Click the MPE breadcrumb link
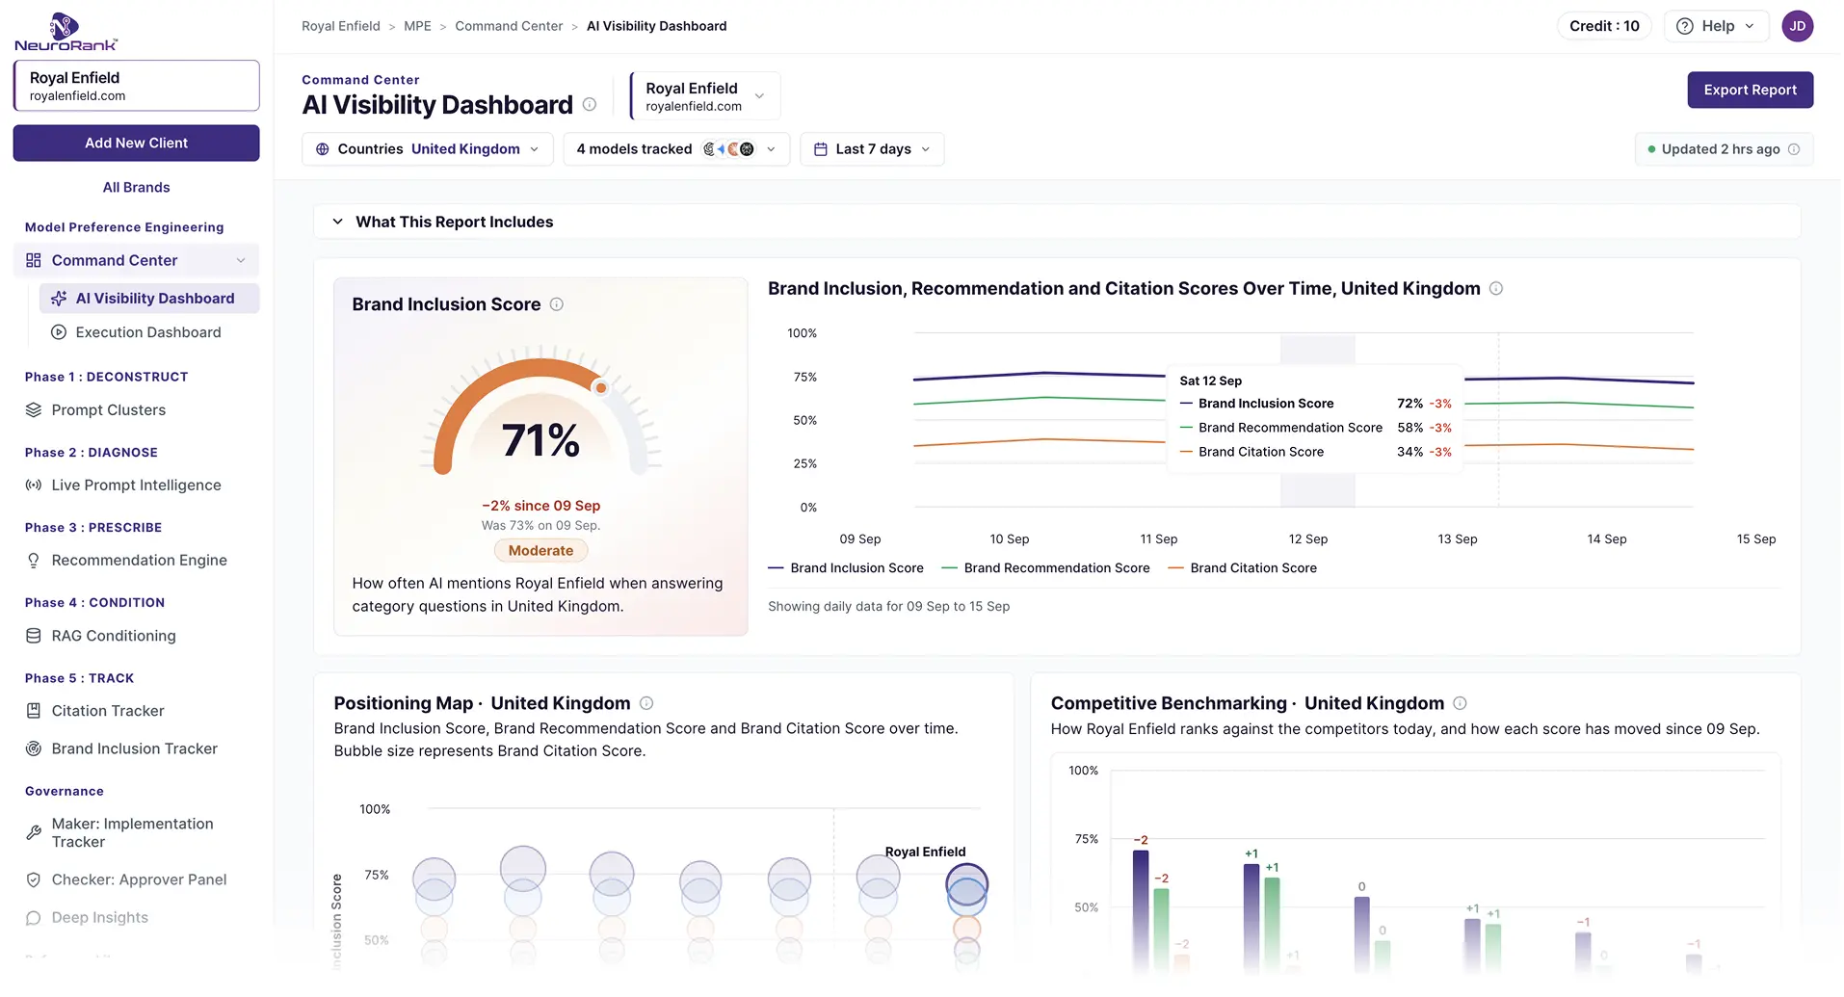Viewport: 1844px width, 997px height. [417, 26]
